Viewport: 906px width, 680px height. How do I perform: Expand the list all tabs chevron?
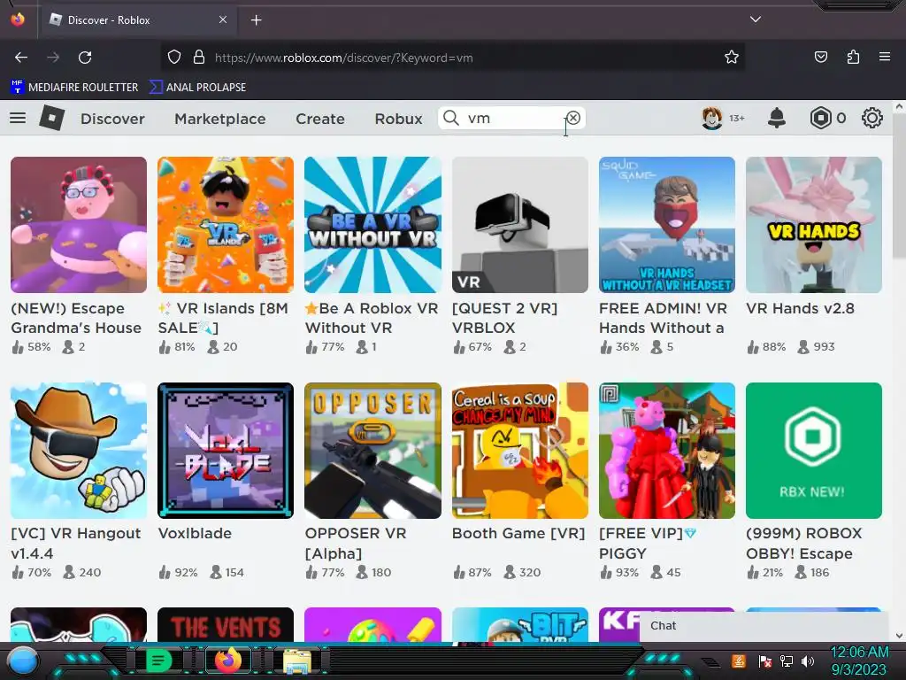pos(756,19)
